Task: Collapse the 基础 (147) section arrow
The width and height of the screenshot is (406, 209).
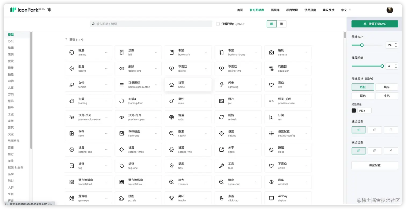Action: [x=66, y=39]
